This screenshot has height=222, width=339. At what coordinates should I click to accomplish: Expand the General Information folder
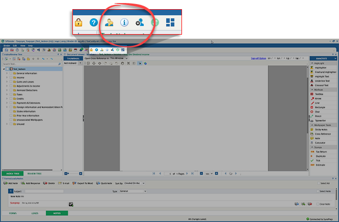tap(8, 73)
